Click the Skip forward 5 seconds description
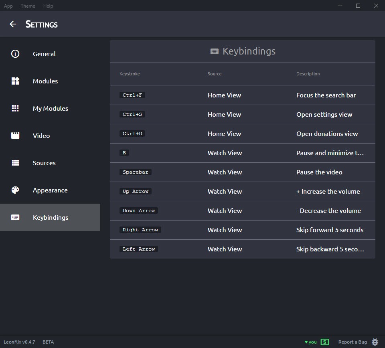385x348 pixels. point(330,230)
